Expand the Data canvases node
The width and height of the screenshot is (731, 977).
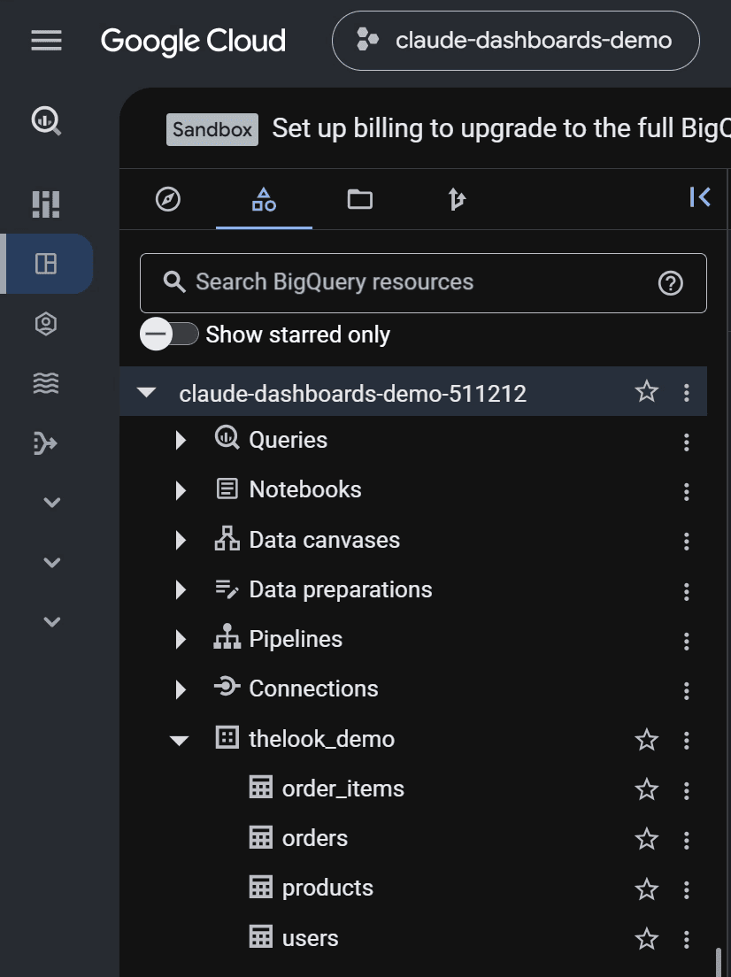click(181, 540)
